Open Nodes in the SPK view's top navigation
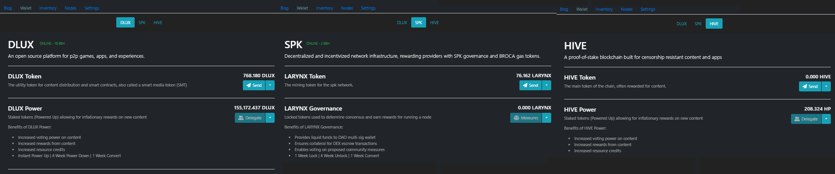Viewport: 835px width, 174px height. (x=347, y=8)
